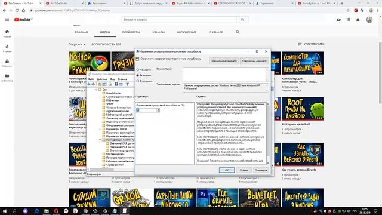Open Subscriptions in YouTube sidebar
The image size is (382, 215).
point(7,63)
